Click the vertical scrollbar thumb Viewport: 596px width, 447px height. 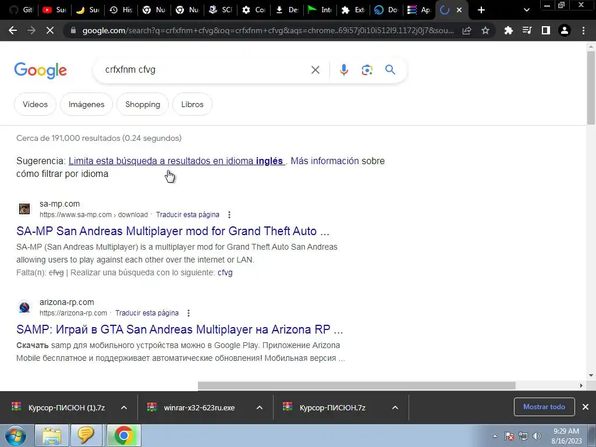click(x=591, y=88)
